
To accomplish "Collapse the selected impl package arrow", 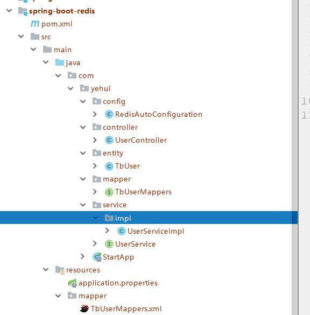I will tap(95, 218).
